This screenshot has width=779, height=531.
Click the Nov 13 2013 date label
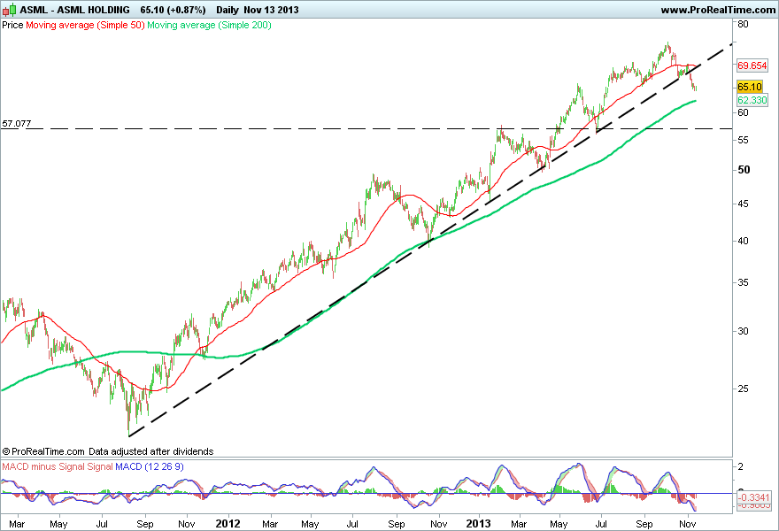(x=271, y=10)
